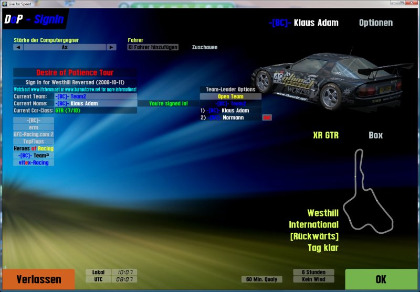
Task: Change car class 'GTR (7/10)'
Action: [96, 111]
